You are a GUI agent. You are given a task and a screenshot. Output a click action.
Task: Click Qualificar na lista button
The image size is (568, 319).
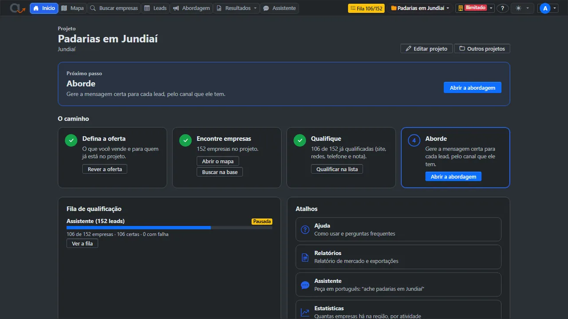(337, 169)
